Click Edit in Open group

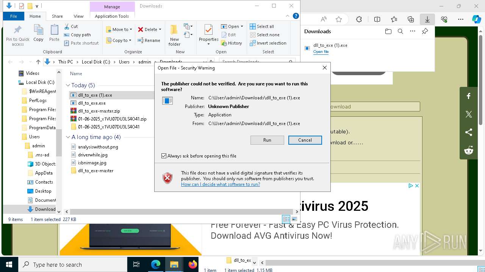pos(228,35)
